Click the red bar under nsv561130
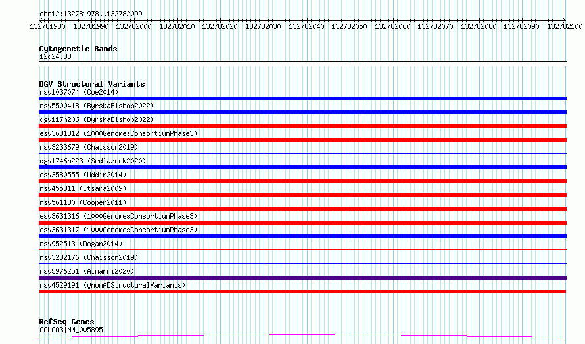 [302, 209]
